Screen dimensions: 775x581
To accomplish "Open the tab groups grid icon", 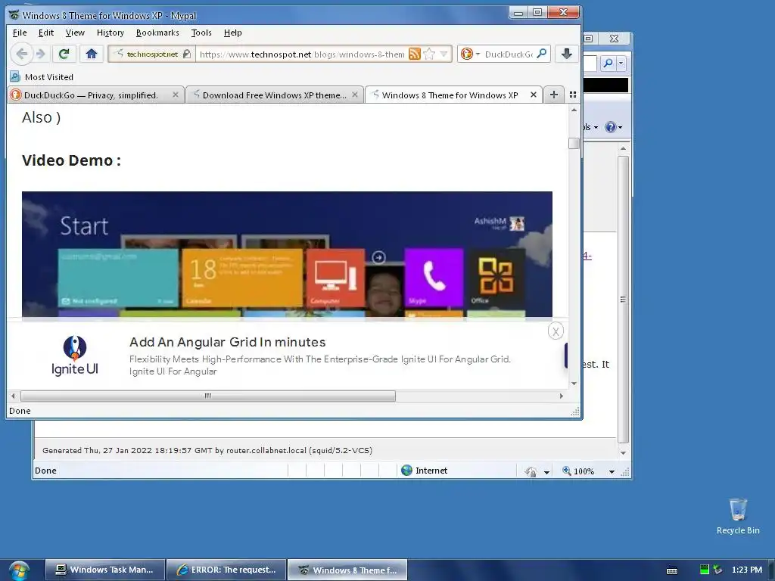I will pos(573,95).
